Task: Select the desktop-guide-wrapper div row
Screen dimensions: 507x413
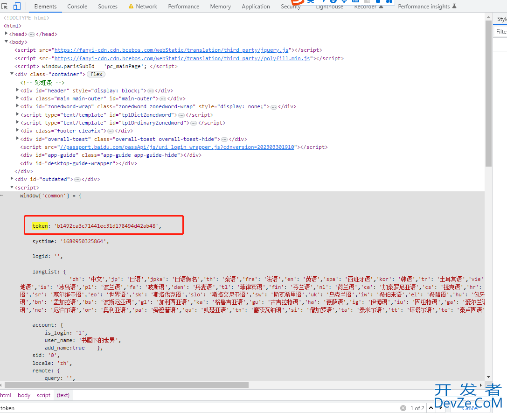Action: pyautogui.click(x=78, y=164)
